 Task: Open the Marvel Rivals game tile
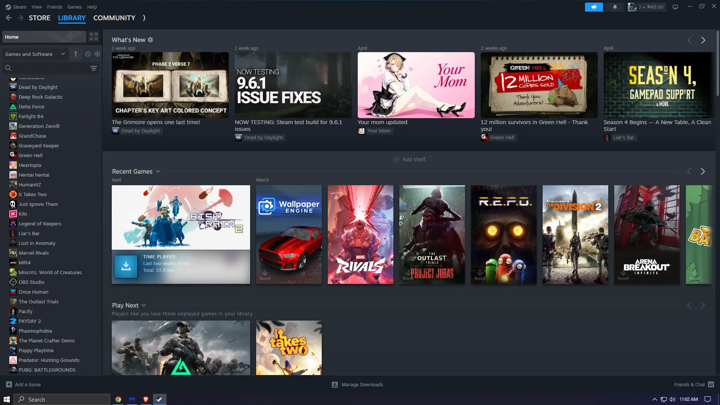[x=360, y=234]
